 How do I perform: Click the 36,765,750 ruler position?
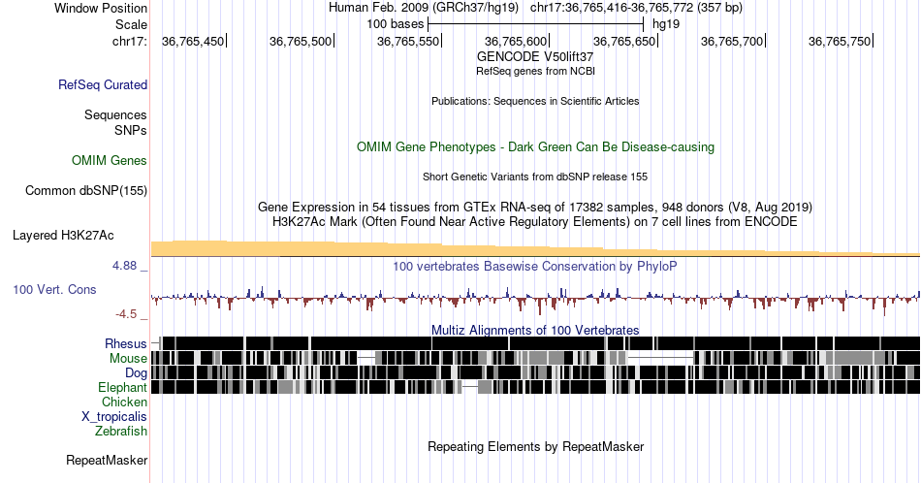coord(840,41)
